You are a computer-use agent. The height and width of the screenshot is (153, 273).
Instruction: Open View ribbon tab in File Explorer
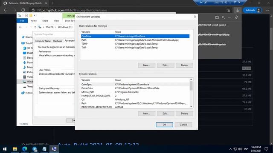tap(56, 21)
